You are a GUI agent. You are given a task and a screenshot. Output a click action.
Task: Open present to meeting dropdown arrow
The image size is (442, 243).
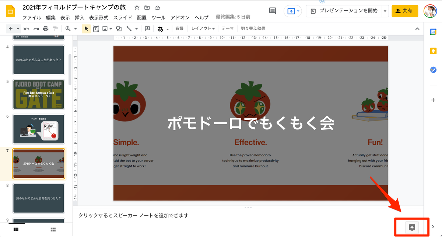coord(298,11)
